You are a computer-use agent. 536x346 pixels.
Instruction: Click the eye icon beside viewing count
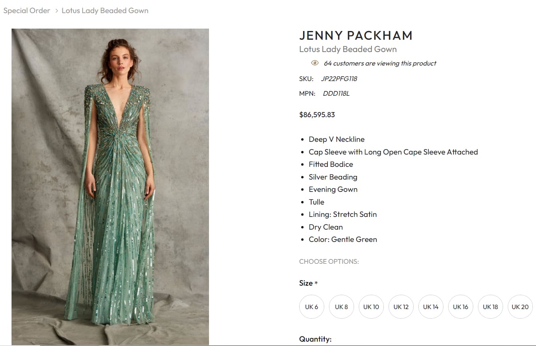click(315, 63)
